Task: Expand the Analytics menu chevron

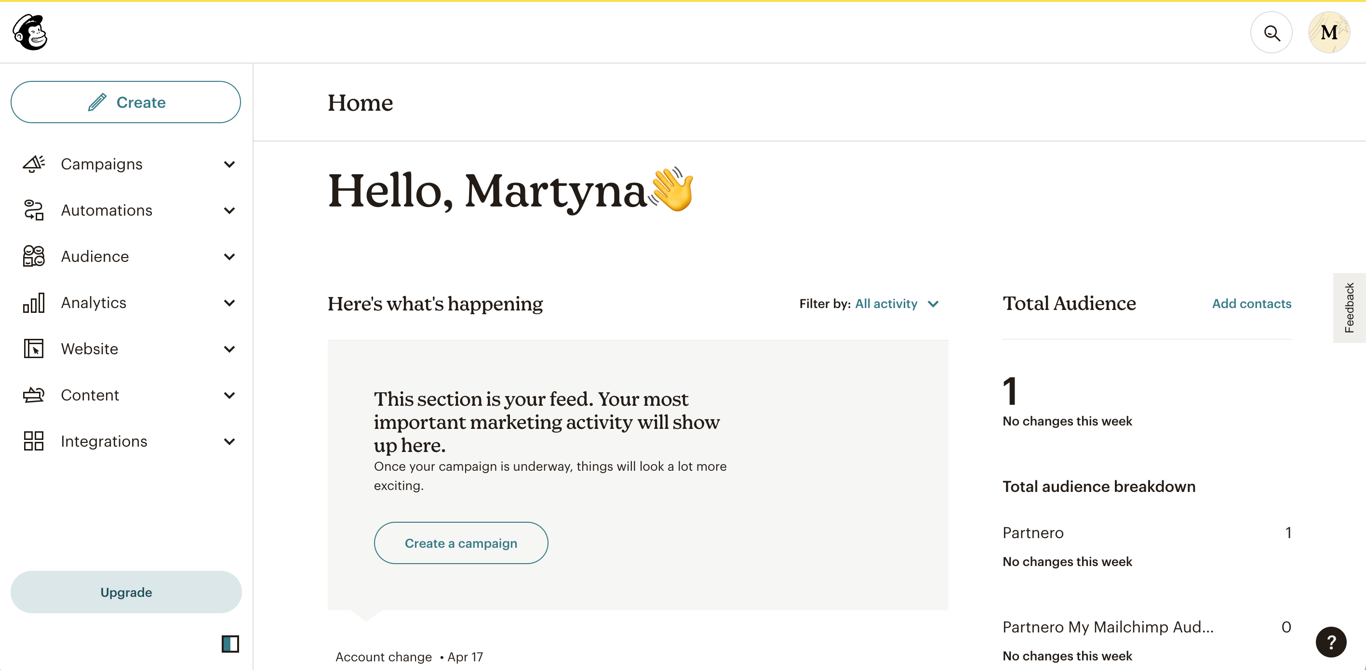Action: click(229, 304)
